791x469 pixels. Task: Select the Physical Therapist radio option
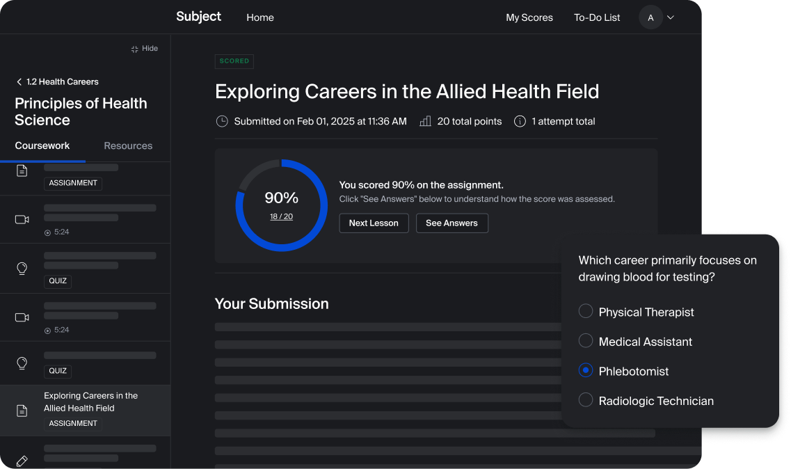click(586, 312)
